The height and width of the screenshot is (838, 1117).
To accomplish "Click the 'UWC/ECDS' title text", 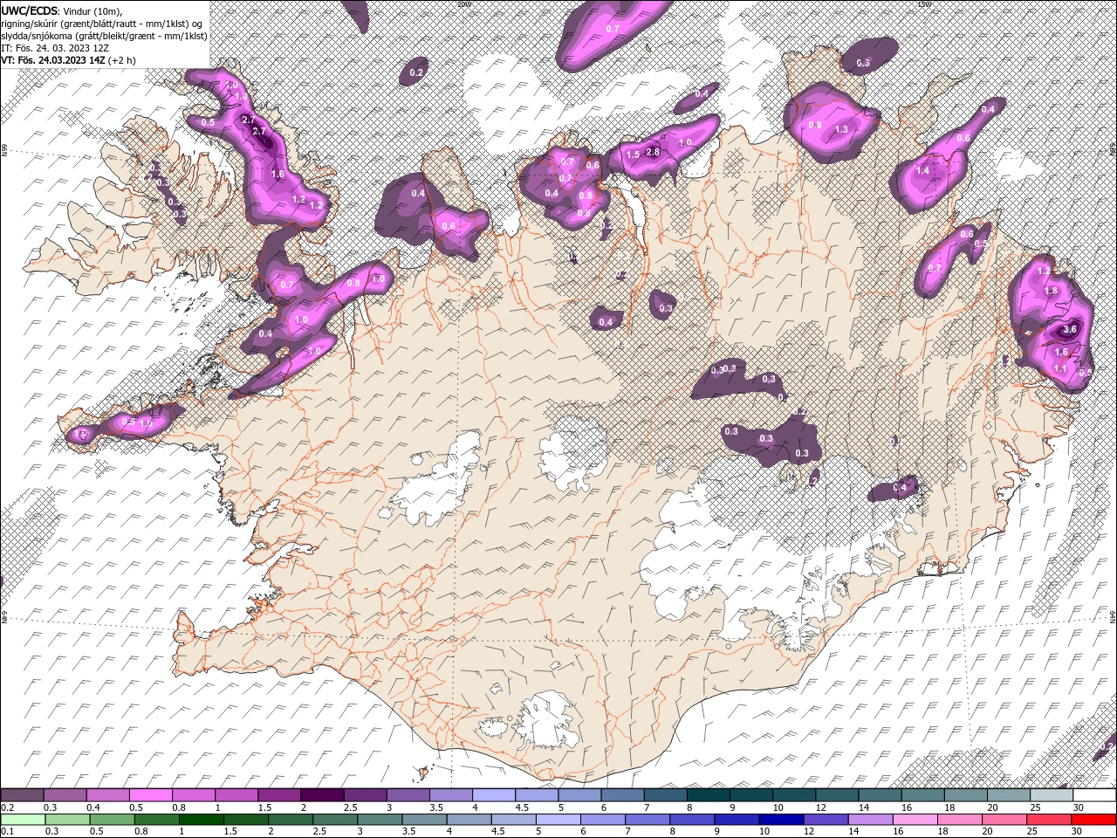I will click(29, 10).
